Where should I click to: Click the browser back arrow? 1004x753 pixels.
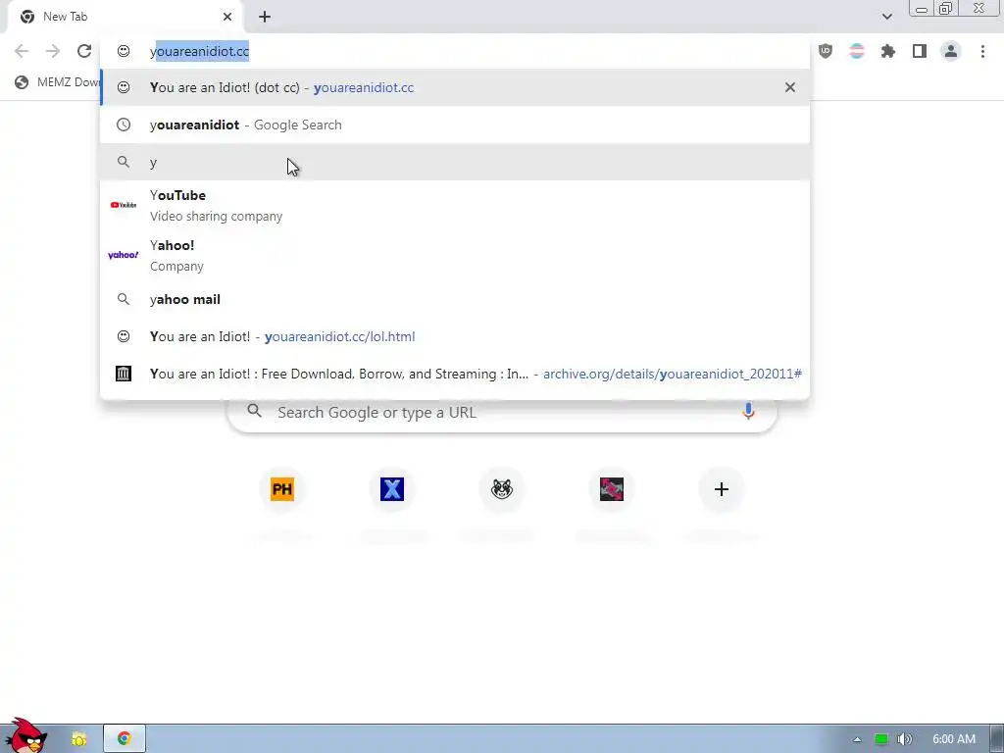point(22,51)
